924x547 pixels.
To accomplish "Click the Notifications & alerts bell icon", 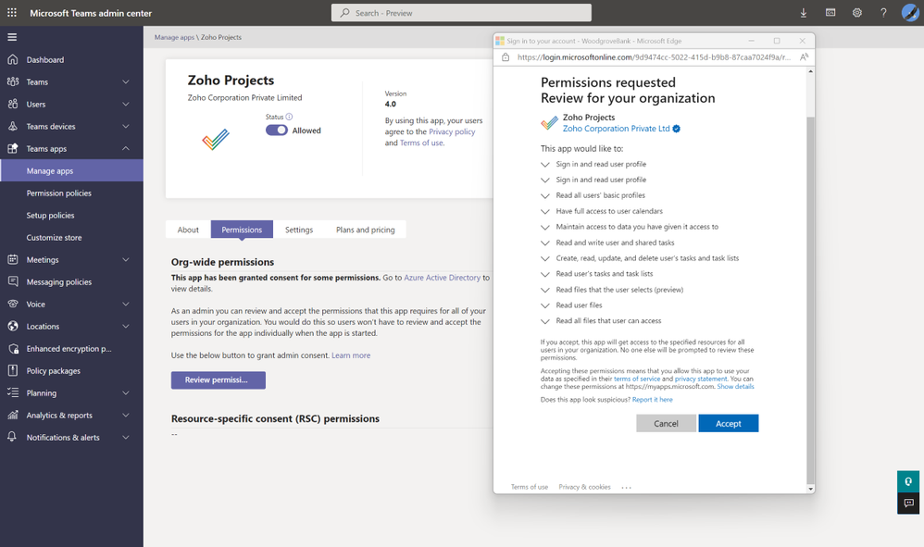I will click(x=12, y=437).
